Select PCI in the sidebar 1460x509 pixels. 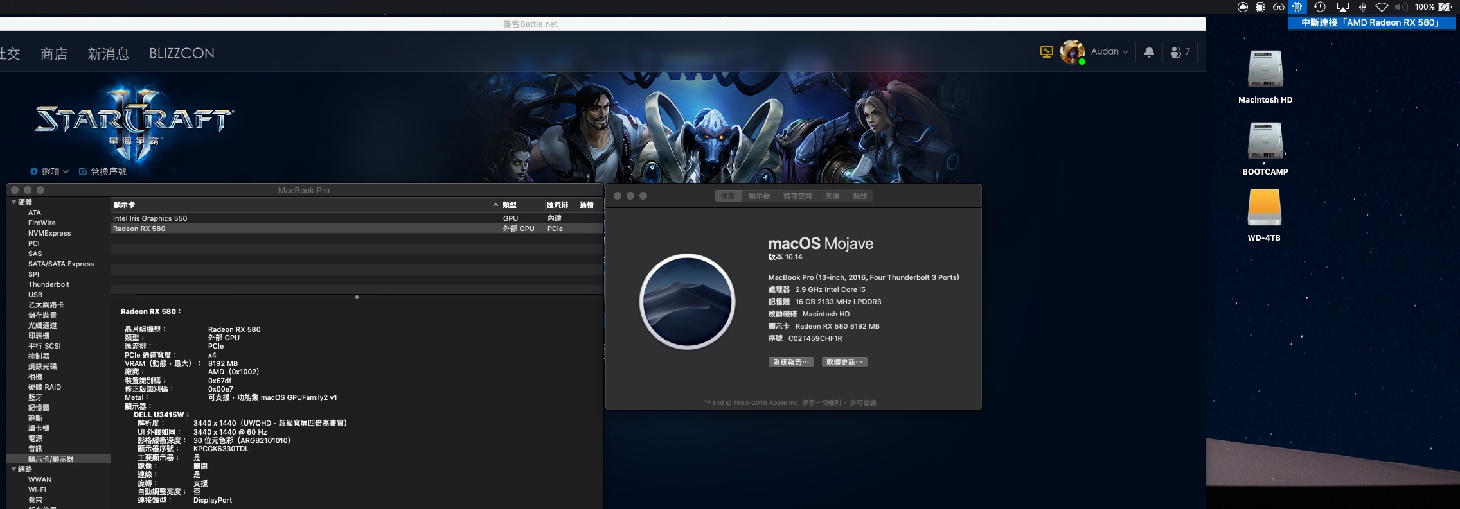click(x=34, y=243)
